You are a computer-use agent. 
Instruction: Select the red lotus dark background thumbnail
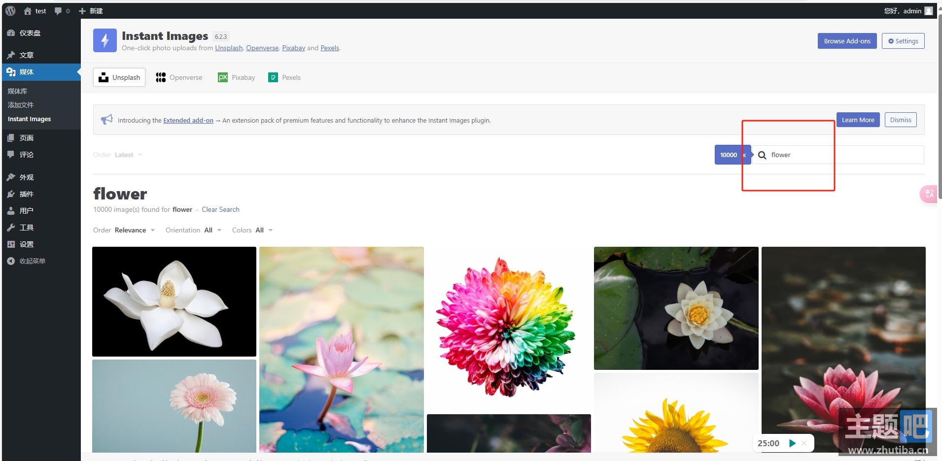(x=843, y=350)
